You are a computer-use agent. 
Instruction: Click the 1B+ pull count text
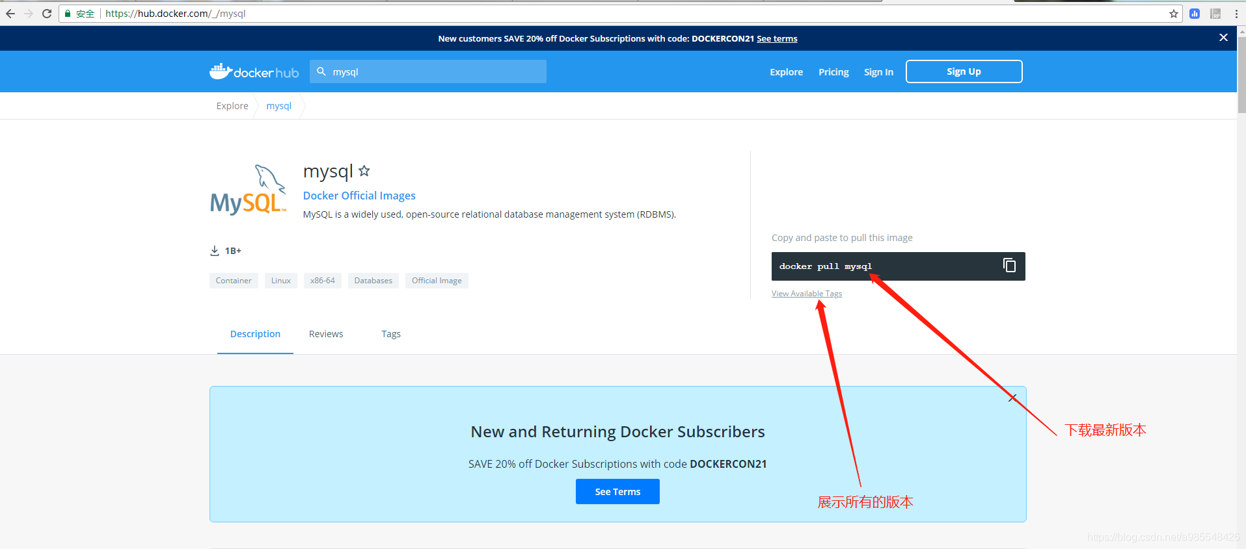pyautogui.click(x=233, y=251)
